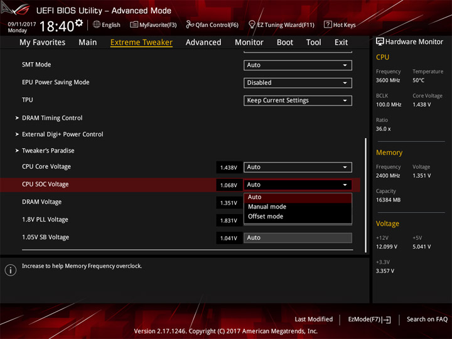Open the Monitor tab

click(x=249, y=43)
